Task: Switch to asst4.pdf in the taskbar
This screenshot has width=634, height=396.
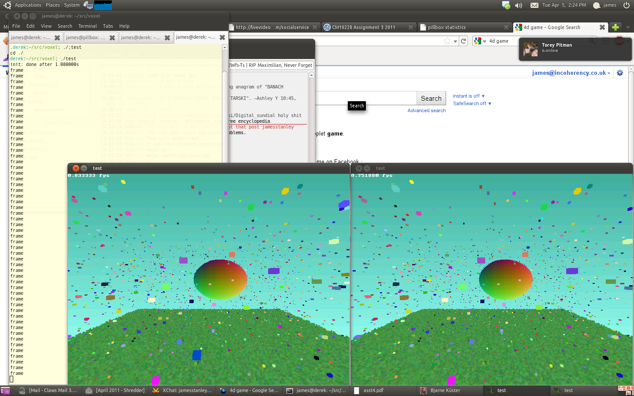Action: click(373, 390)
